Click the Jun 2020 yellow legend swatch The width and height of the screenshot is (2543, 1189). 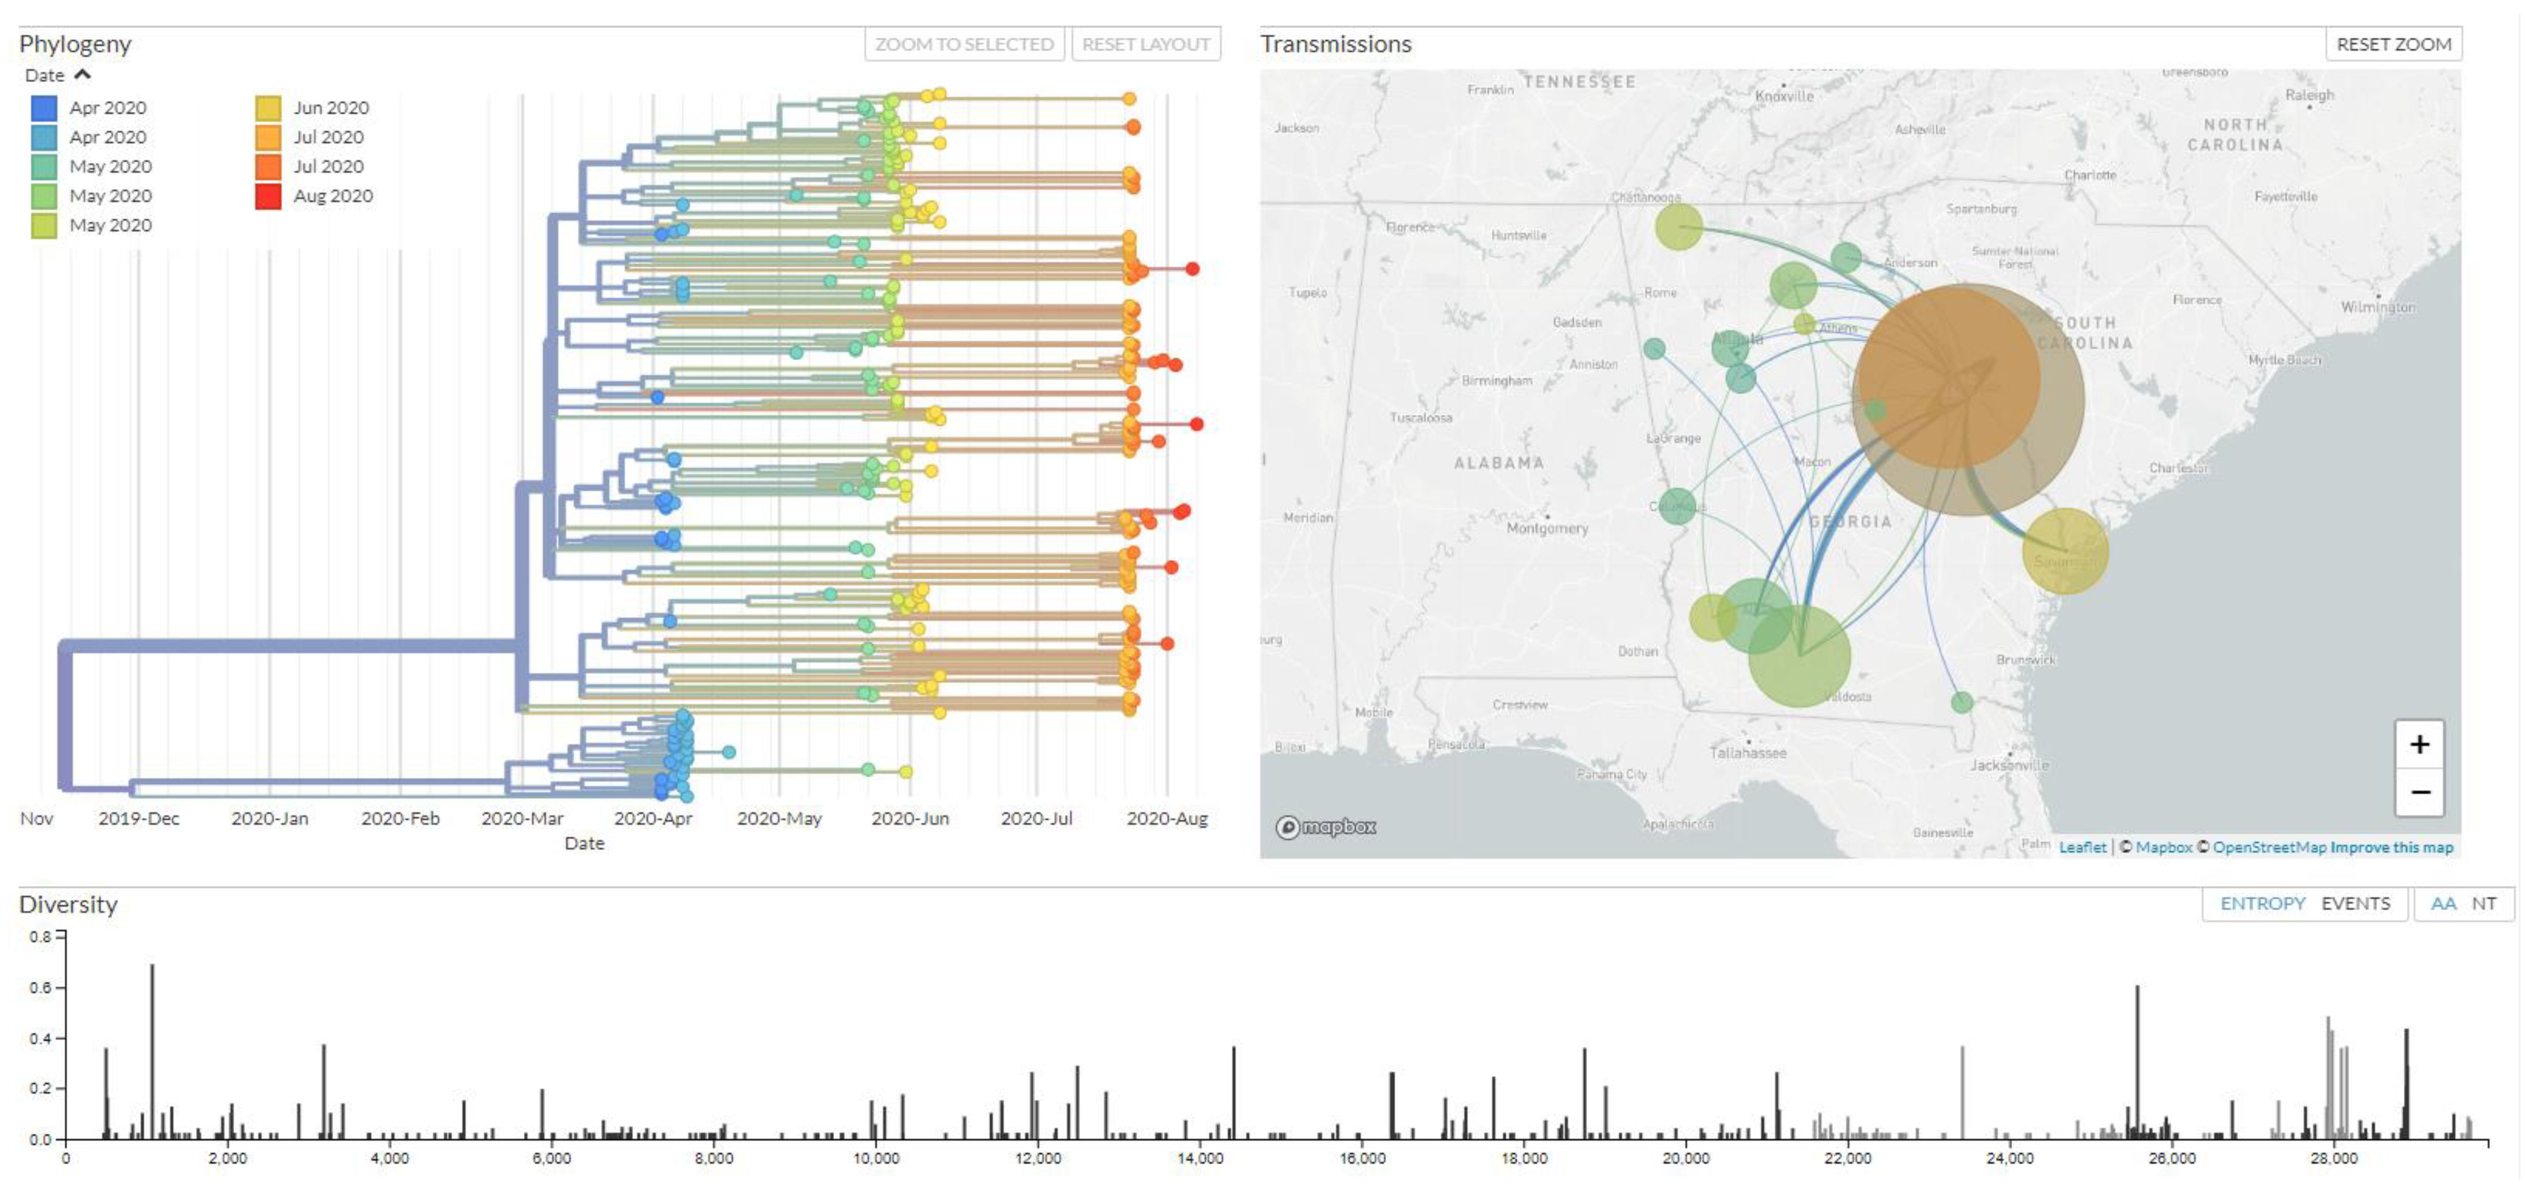pyautogui.click(x=267, y=108)
